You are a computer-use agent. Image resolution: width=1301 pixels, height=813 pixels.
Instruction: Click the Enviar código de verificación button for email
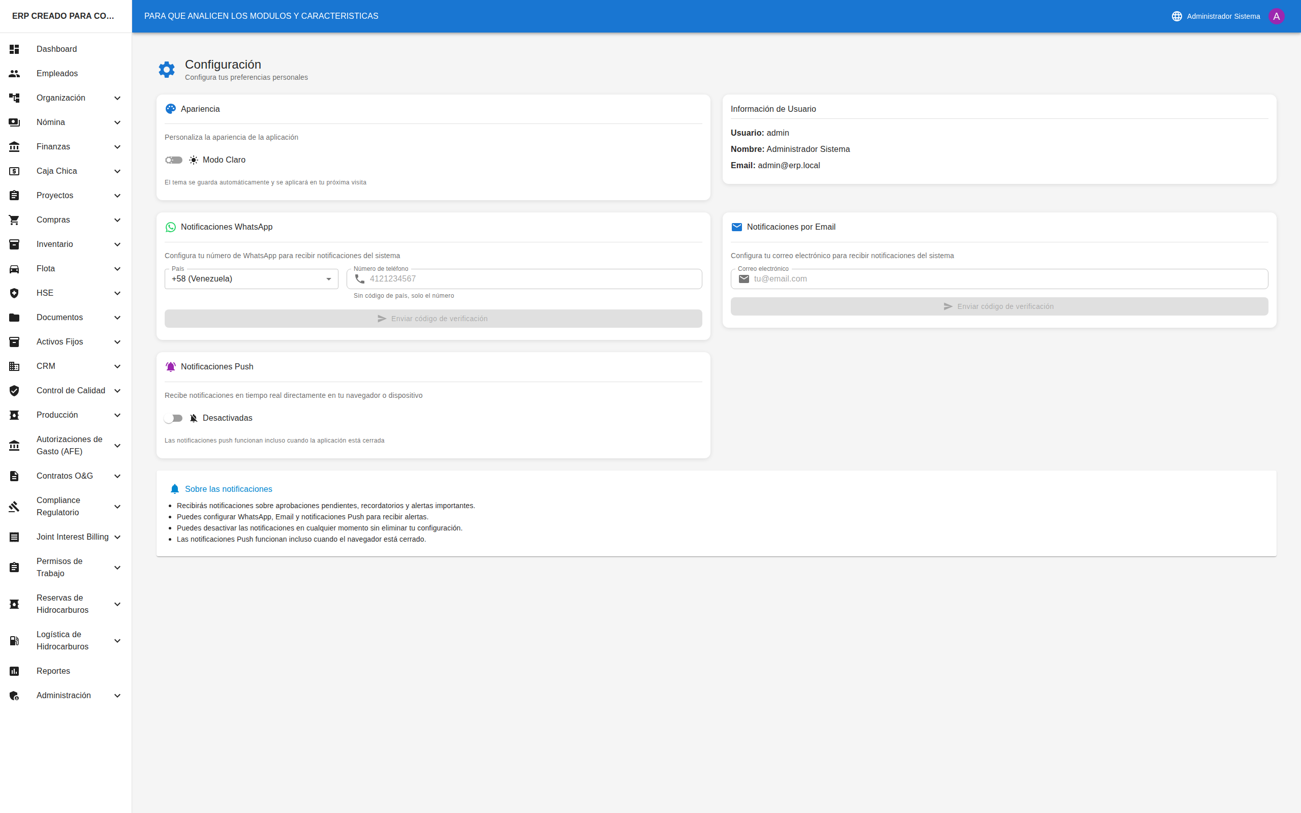coord(999,306)
